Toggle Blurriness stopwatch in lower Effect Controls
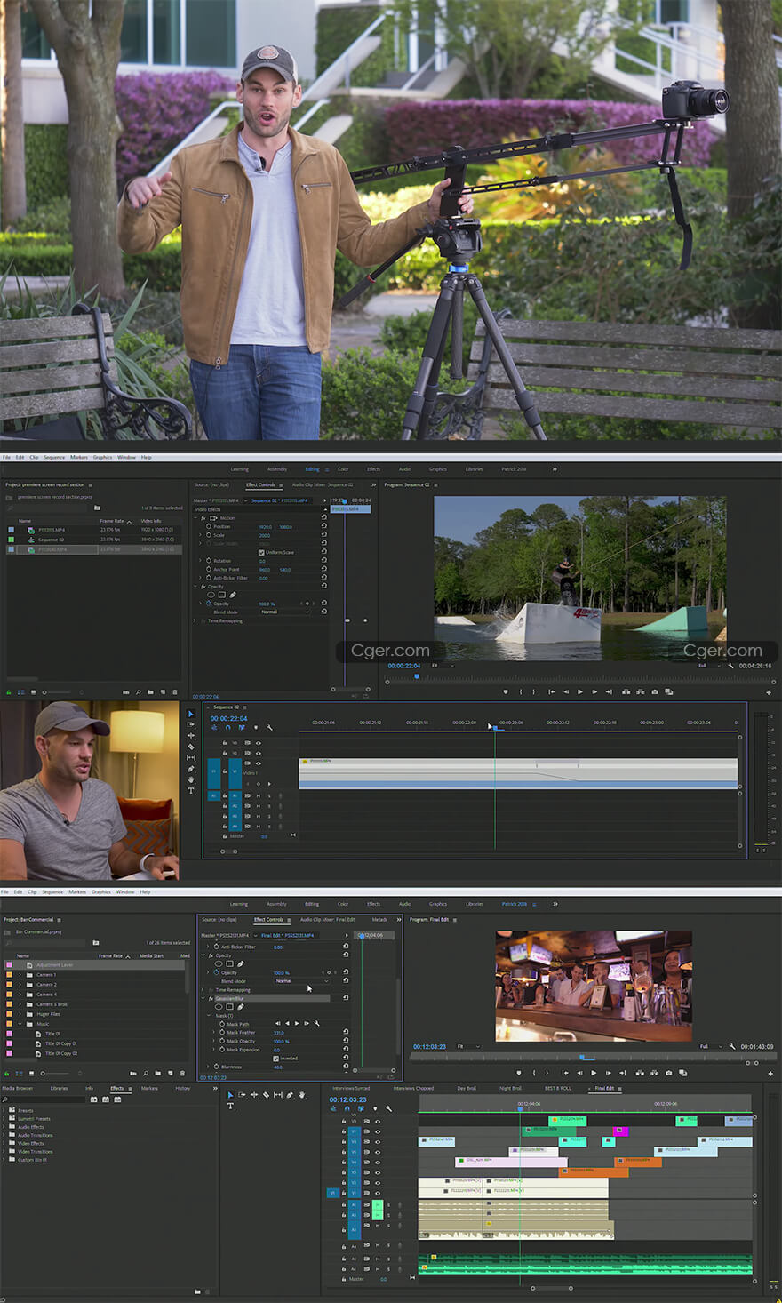The image size is (782, 1303). click(215, 1067)
